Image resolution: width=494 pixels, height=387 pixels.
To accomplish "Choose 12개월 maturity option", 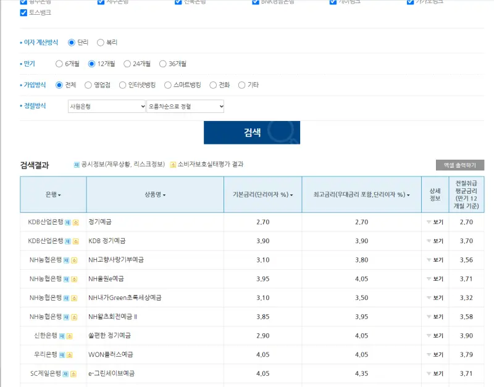I will [x=91, y=64].
